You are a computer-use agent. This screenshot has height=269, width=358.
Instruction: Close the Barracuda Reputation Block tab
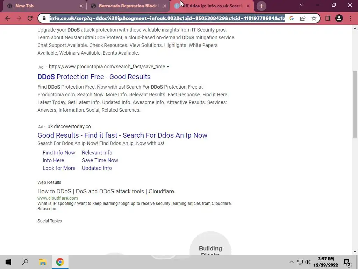[x=165, y=6]
